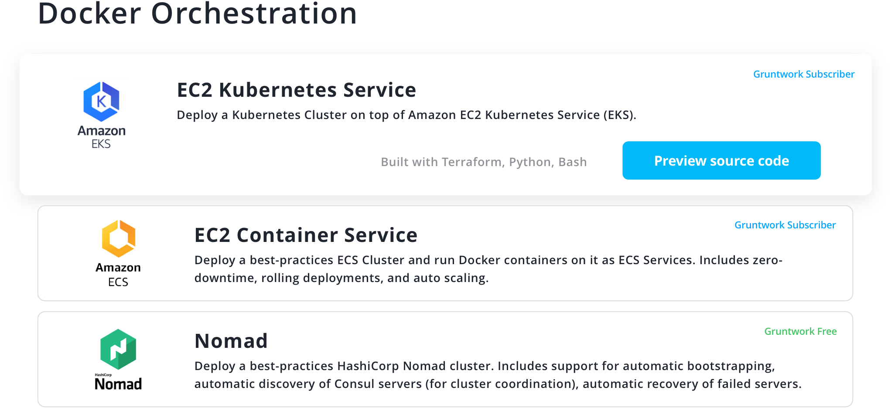The width and height of the screenshot is (891, 408).
Task: Click the HashiCorp Nomad green logo
Action: (118, 349)
